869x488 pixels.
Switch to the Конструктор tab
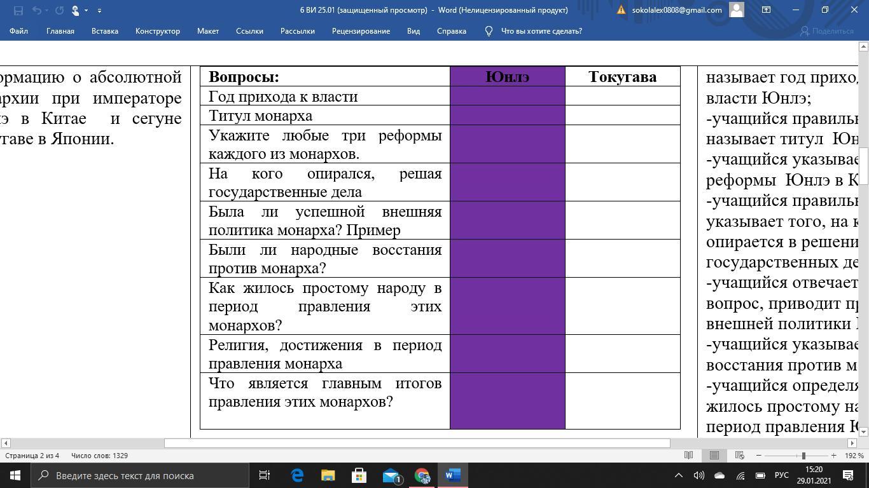[158, 31]
